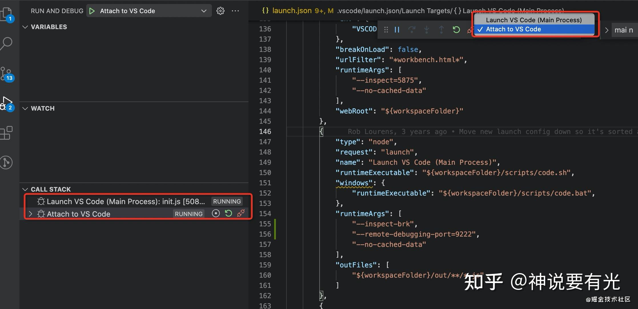Image resolution: width=638 pixels, height=309 pixels.
Task: Restart the Attach to VS Code session inline
Action: pos(228,213)
